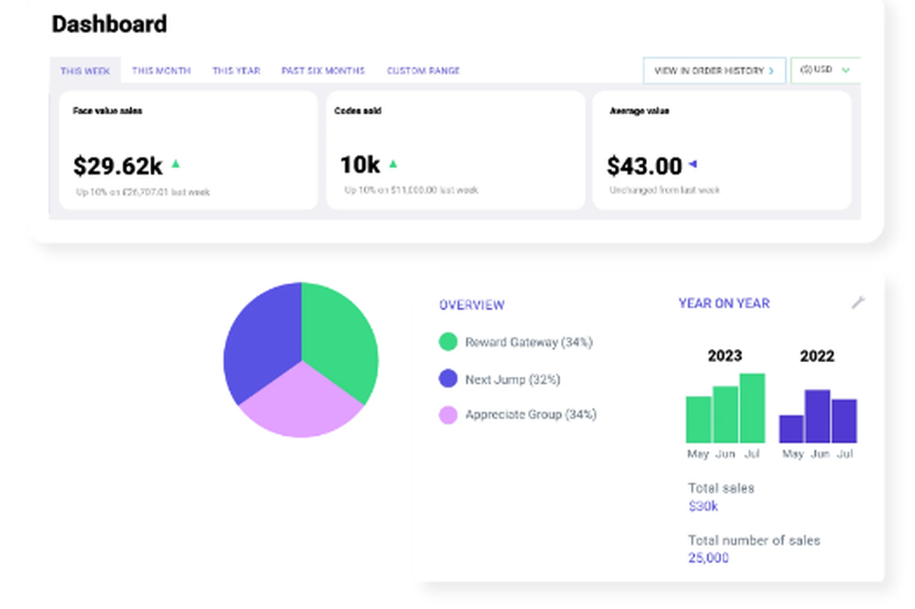The width and height of the screenshot is (915, 609).
Task: Click the $29.62k face value sales figure
Action: pos(118,166)
